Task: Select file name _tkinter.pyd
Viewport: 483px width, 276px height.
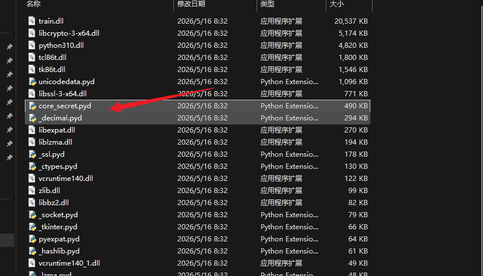Action: tap(58, 227)
